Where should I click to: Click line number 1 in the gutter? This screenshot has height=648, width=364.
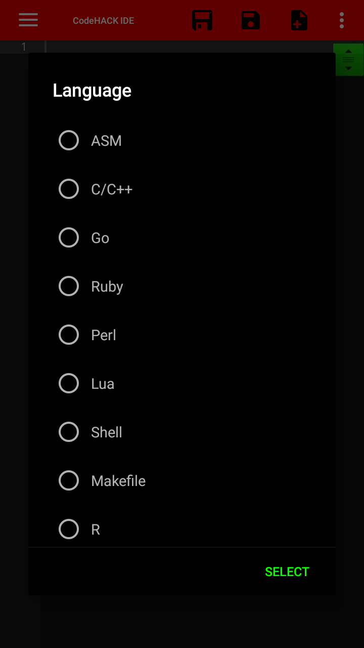coord(23,47)
